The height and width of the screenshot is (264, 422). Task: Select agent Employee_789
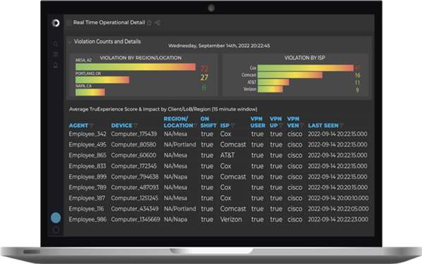(x=88, y=187)
